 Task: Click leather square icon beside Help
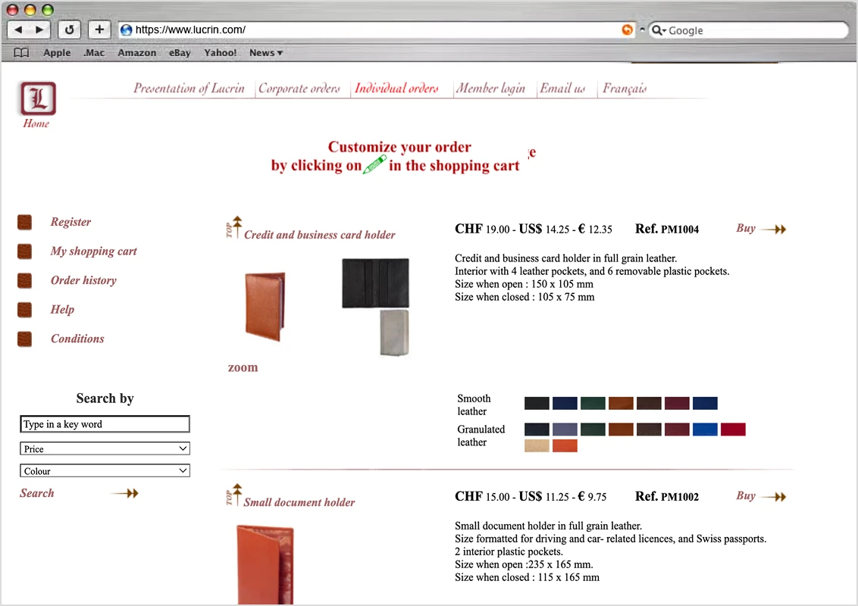[x=24, y=310]
